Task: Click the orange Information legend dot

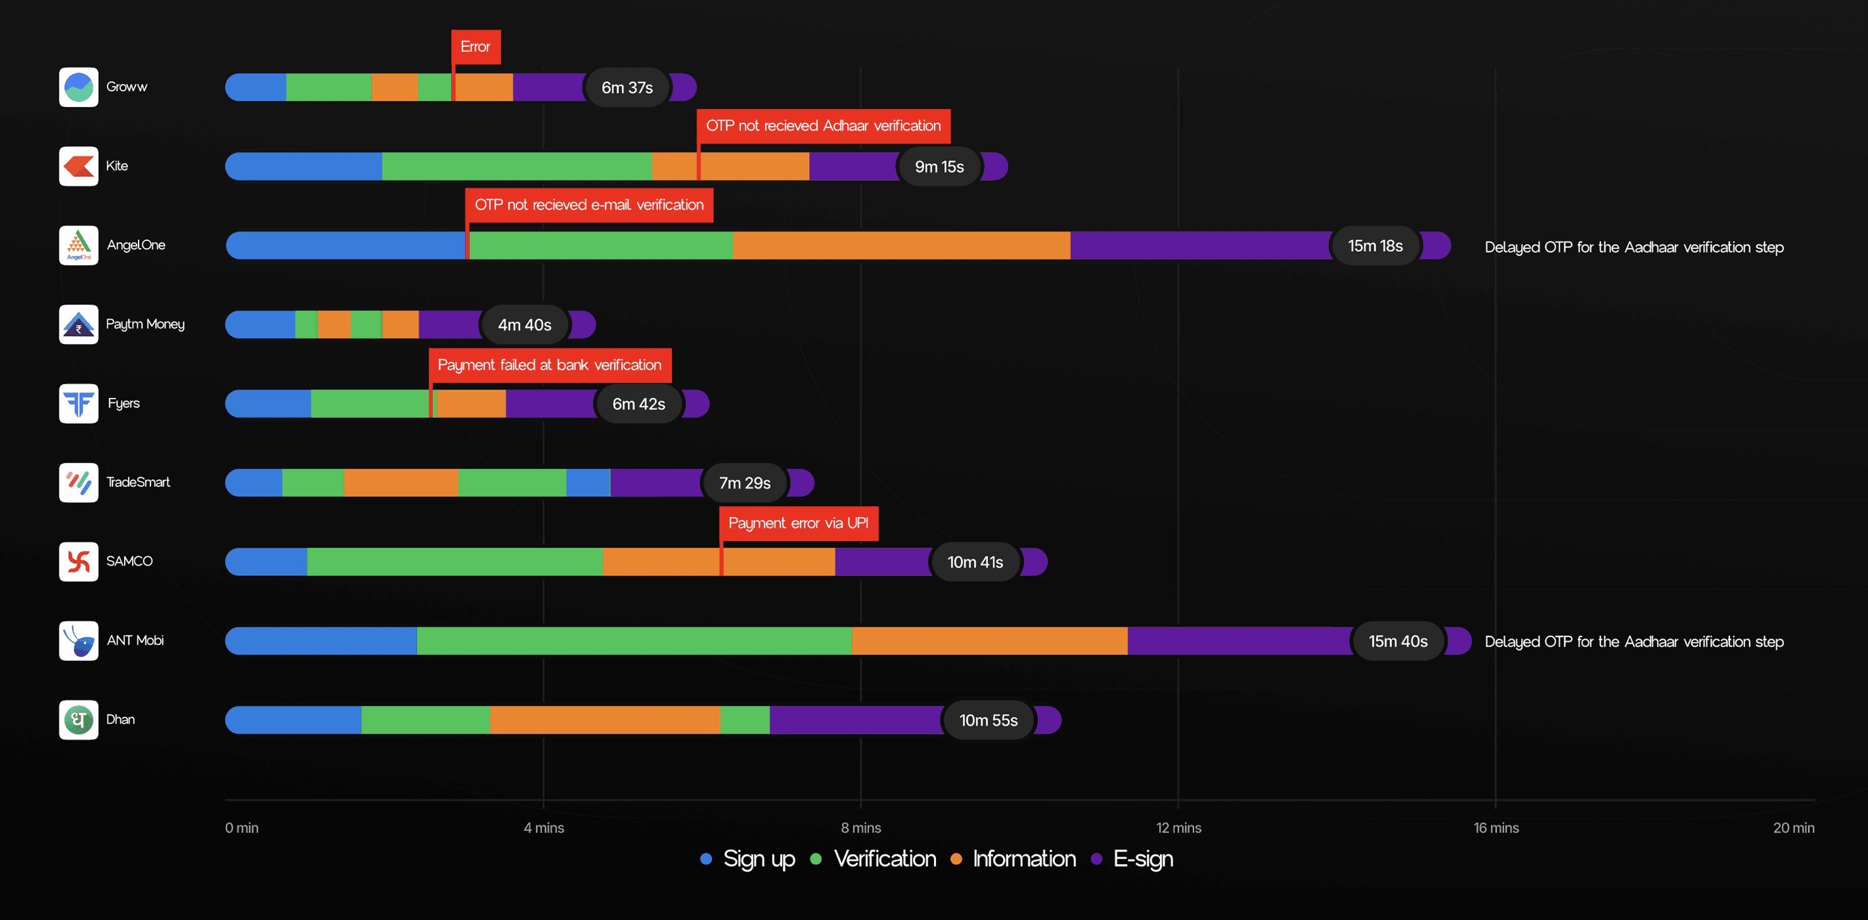Action: click(x=956, y=859)
